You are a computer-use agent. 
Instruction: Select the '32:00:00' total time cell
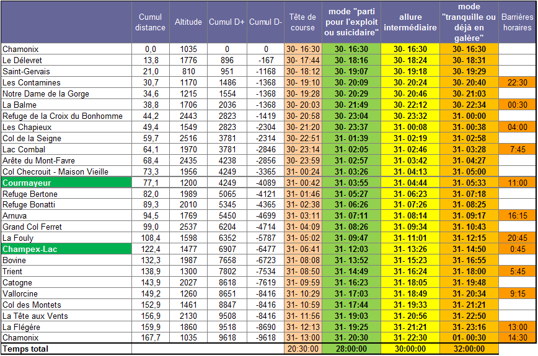pos(469,349)
